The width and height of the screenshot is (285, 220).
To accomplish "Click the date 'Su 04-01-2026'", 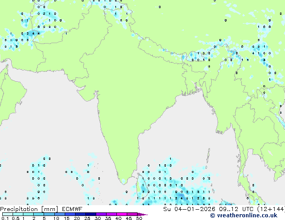I will 189,209.
